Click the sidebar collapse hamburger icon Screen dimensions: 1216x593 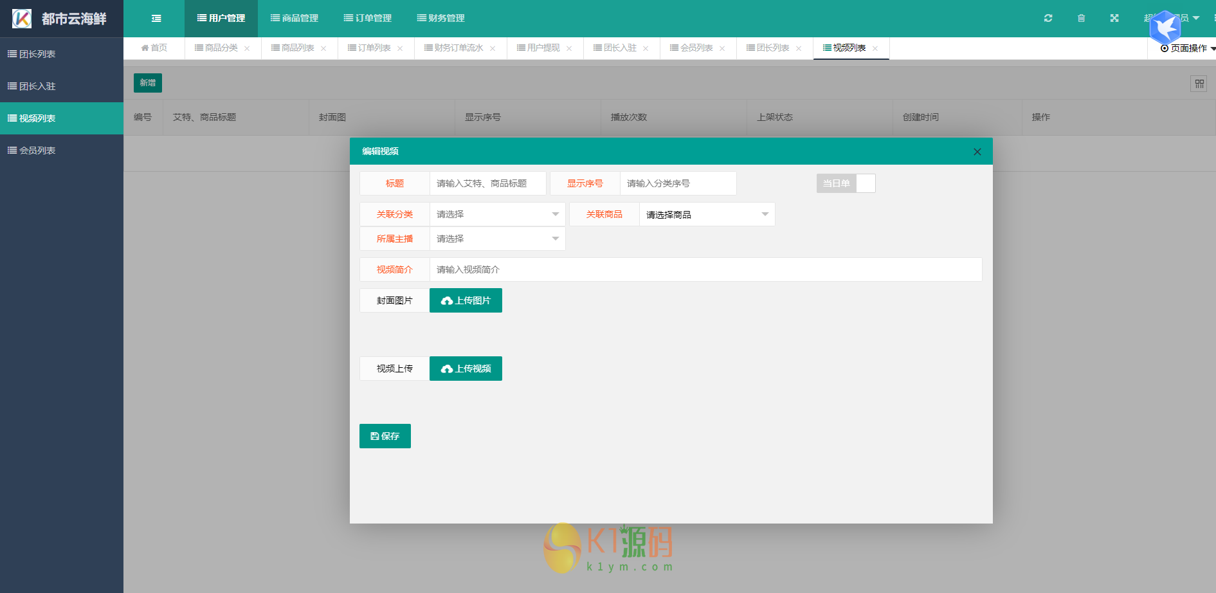click(156, 19)
